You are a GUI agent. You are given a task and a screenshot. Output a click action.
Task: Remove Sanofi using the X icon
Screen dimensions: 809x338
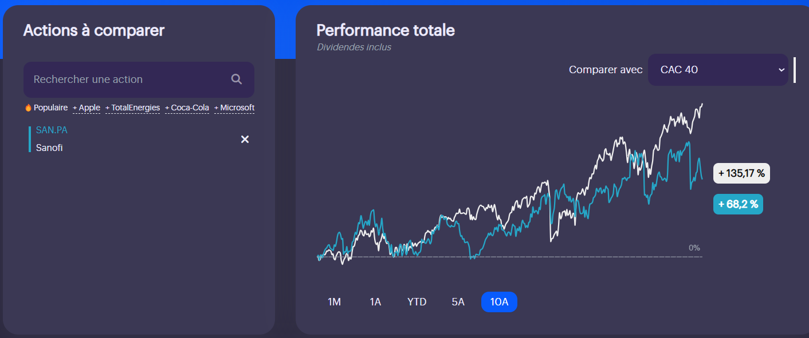coord(245,140)
